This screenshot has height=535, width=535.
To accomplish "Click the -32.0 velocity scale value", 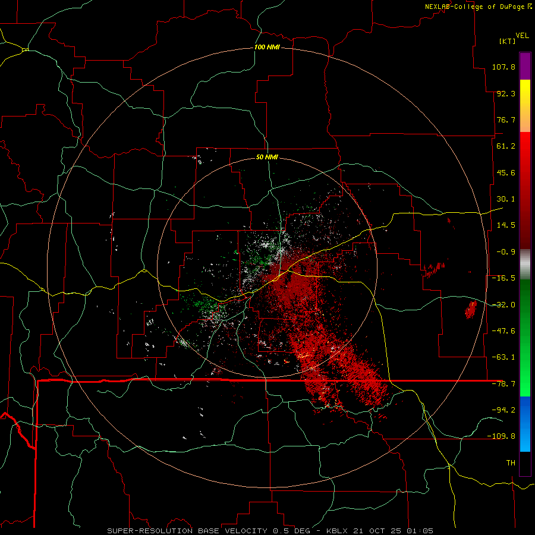I will 503,305.
